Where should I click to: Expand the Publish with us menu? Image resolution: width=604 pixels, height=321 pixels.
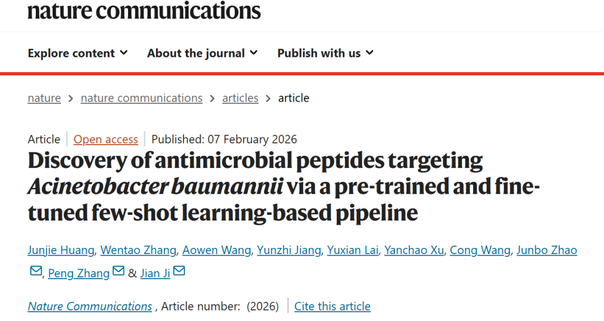click(x=325, y=54)
